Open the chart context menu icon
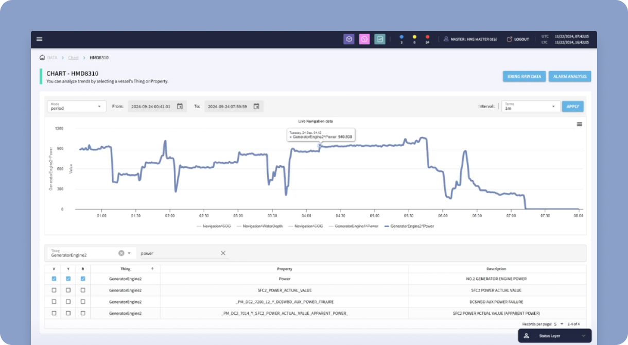 (579, 124)
